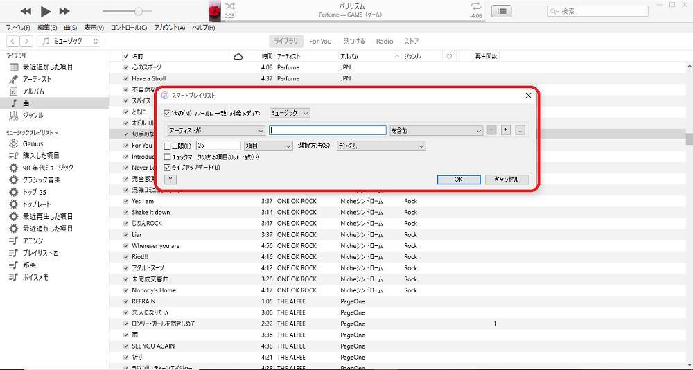Add a rule with the plus button
693x370 pixels.
tap(505, 130)
